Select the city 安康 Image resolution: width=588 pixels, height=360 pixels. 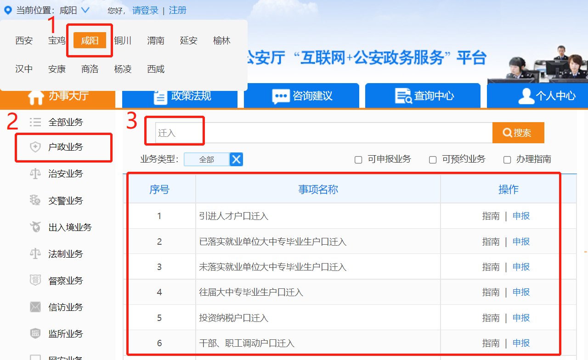57,69
